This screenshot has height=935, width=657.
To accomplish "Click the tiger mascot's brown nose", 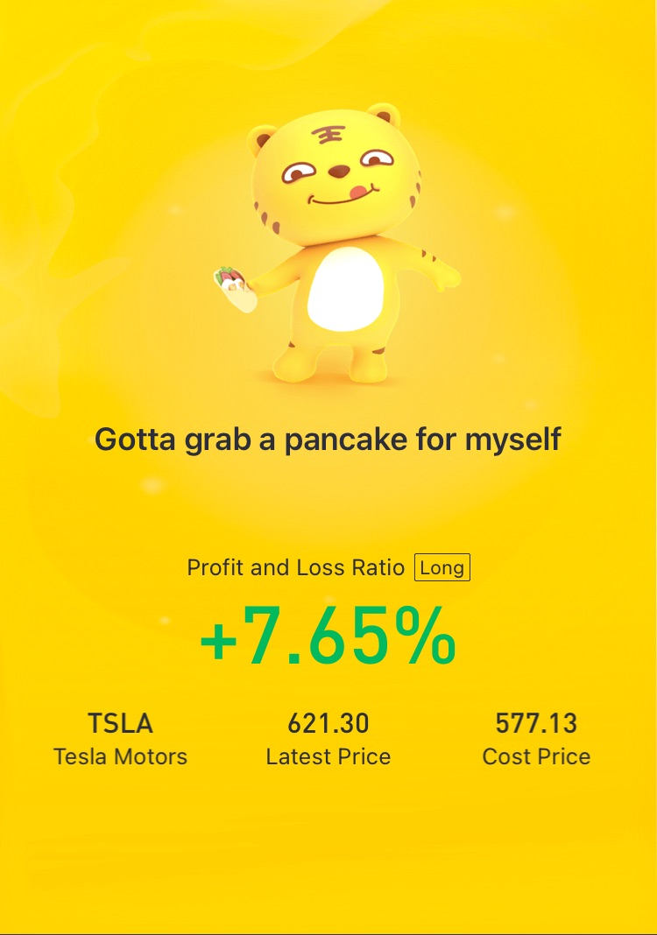I will pyautogui.click(x=339, y=172).
